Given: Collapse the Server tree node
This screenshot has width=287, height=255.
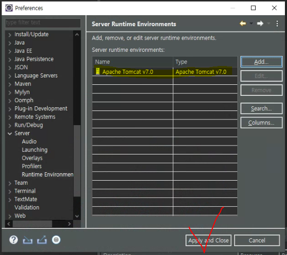Looking at the screenshot, I should 10,134.
